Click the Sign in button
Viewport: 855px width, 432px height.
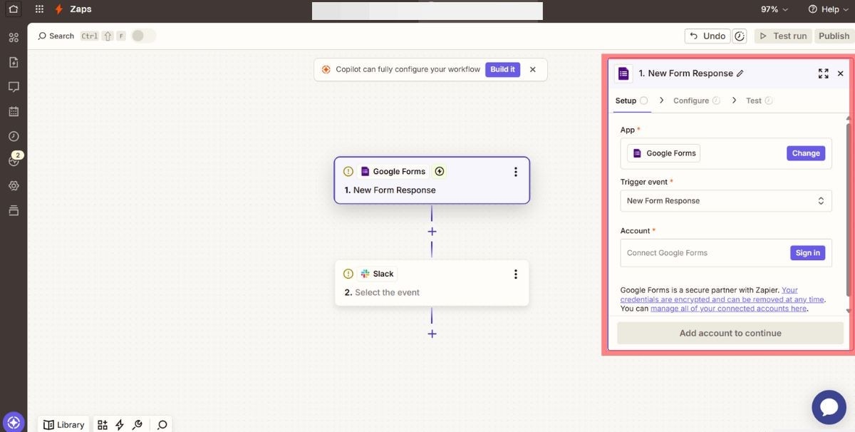click(807, 253)
